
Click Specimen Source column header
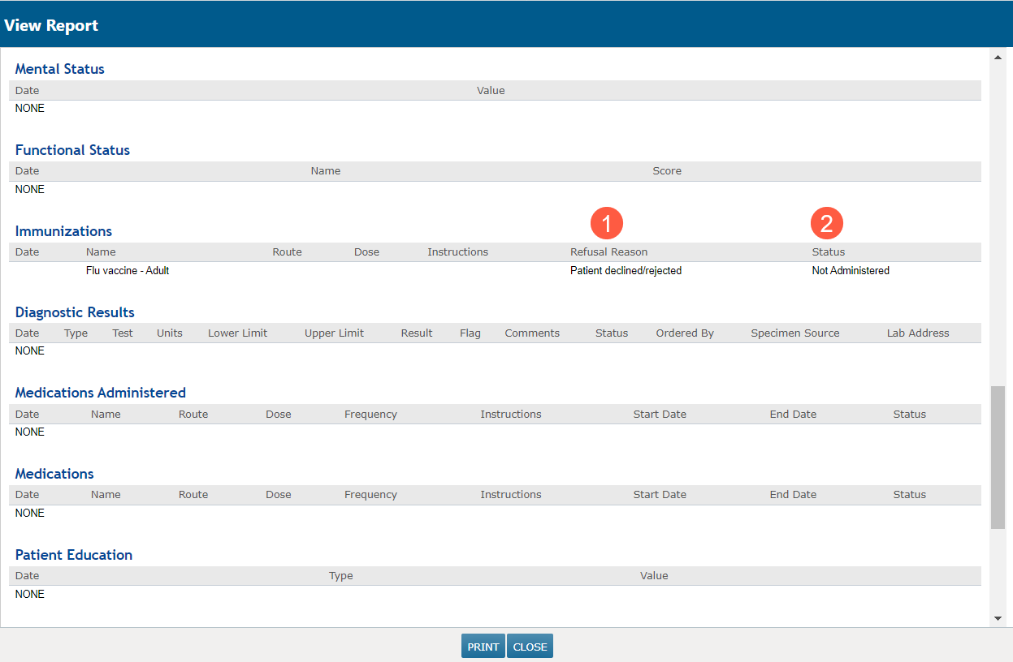[x=795, y=333]
